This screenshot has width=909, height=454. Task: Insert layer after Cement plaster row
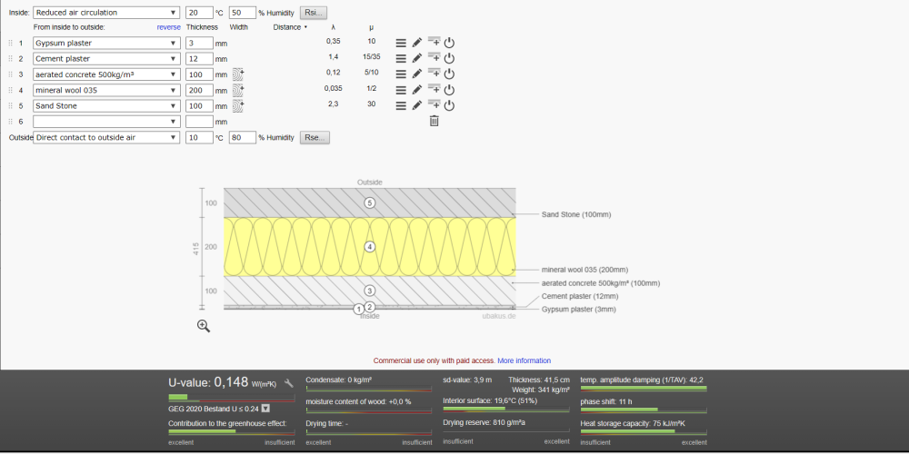point(434,57)
